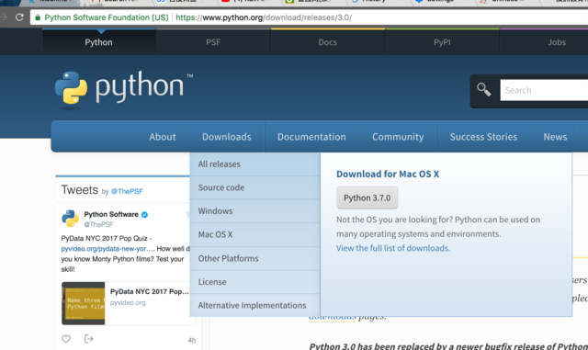
Task: Reload the page with the browser refresh icon
Action: 19,17
